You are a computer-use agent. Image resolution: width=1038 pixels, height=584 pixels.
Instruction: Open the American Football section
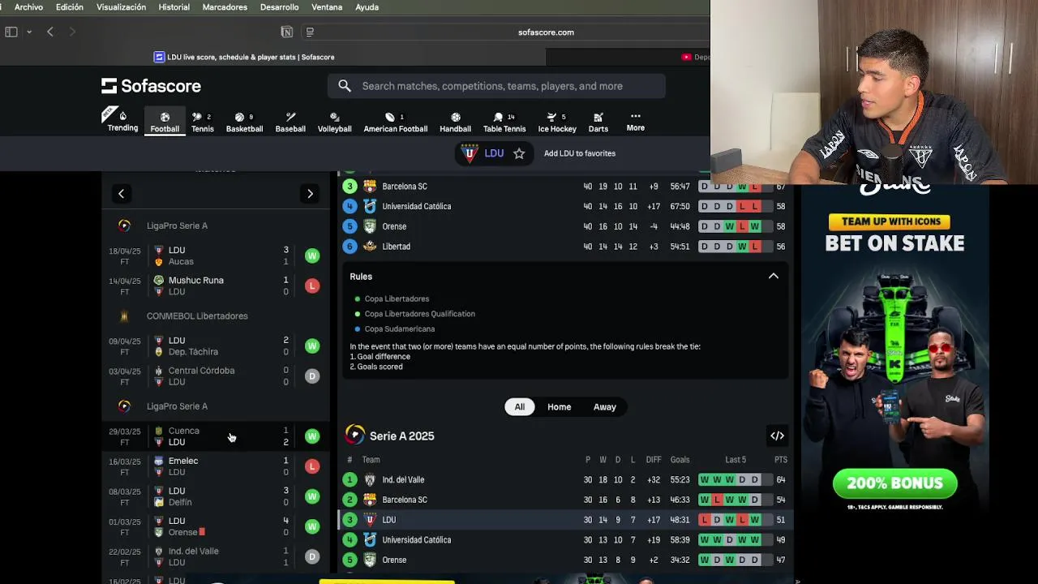395,122
